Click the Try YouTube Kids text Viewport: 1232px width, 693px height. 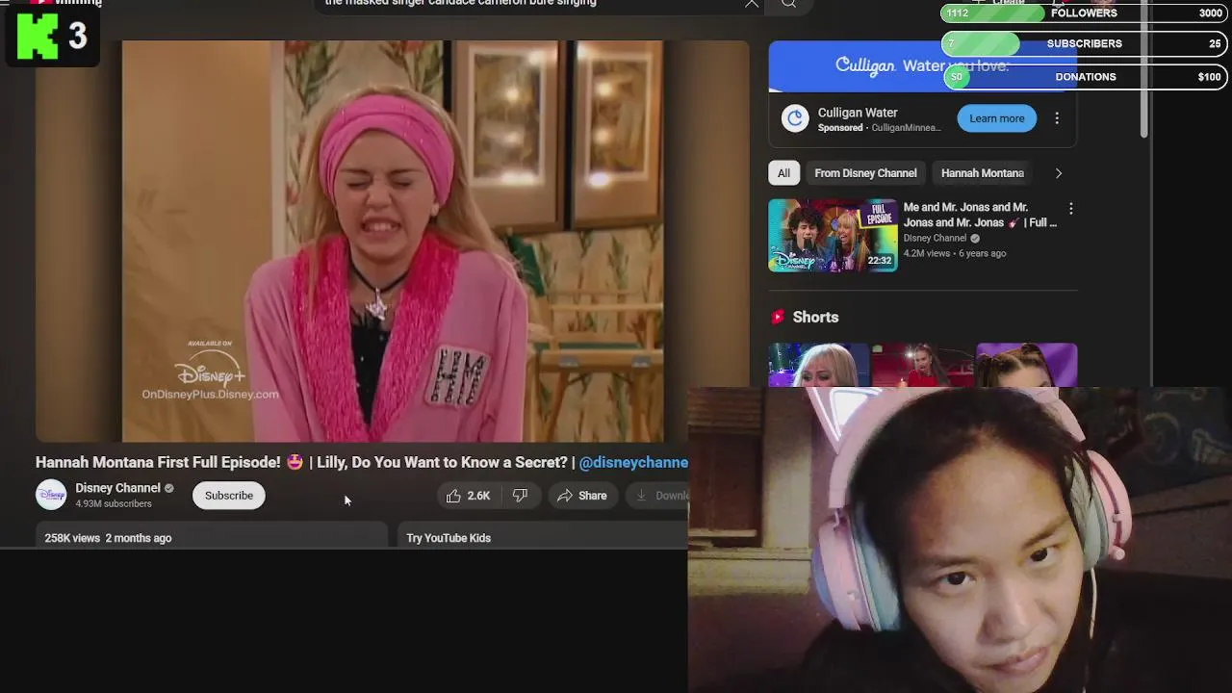[449, 538]
